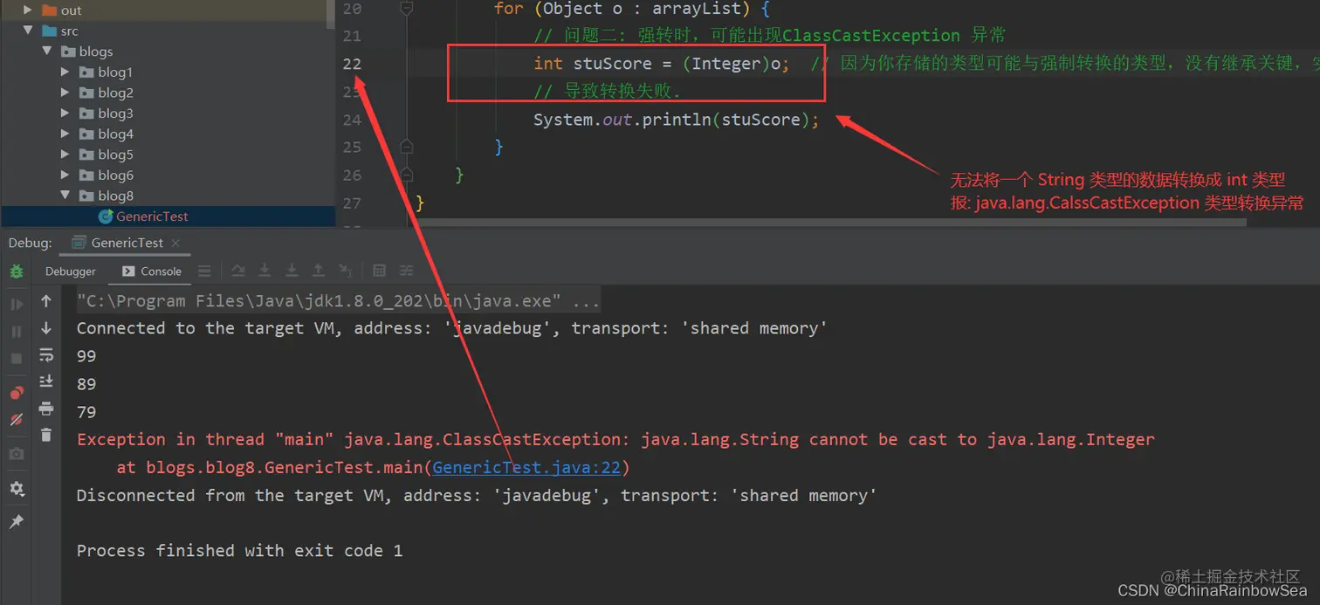Click the Print console output icon
This screenshot has height=605, width=1320.
point(46,408)
